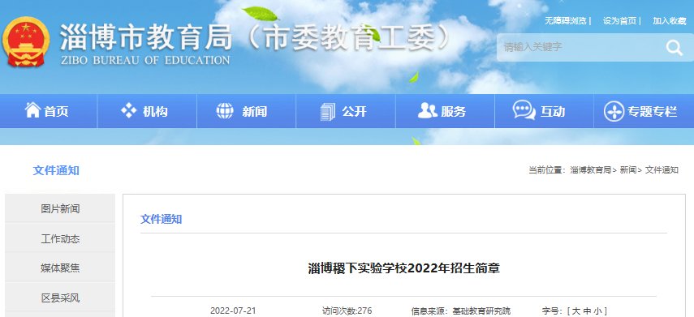The image size is (694, 317).
Task: Click the 信息来源：基础教育研究院 text
Action: 461,311
